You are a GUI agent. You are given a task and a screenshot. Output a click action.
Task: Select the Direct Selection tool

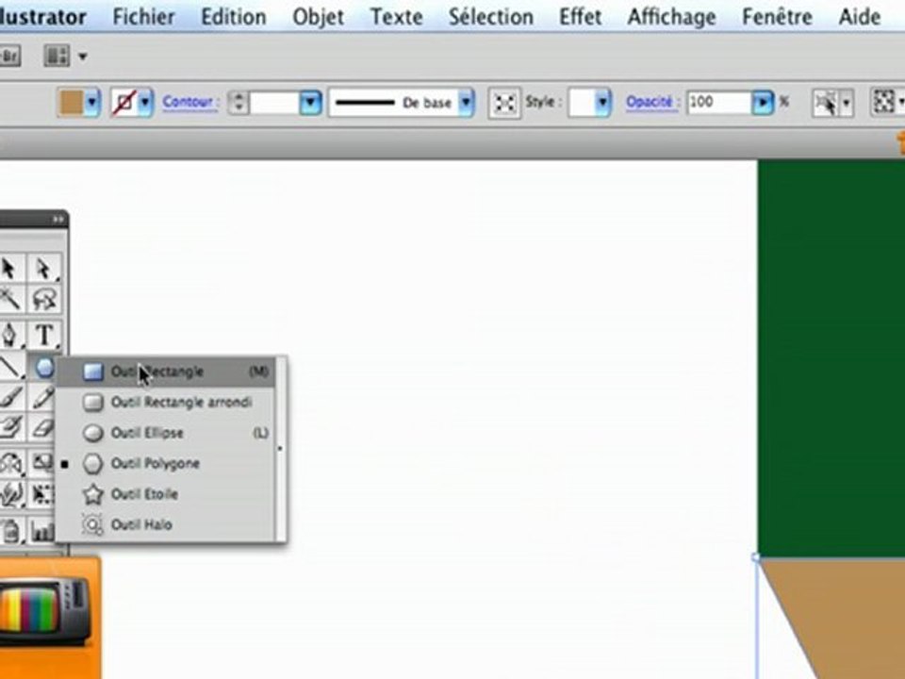[44, 269]
